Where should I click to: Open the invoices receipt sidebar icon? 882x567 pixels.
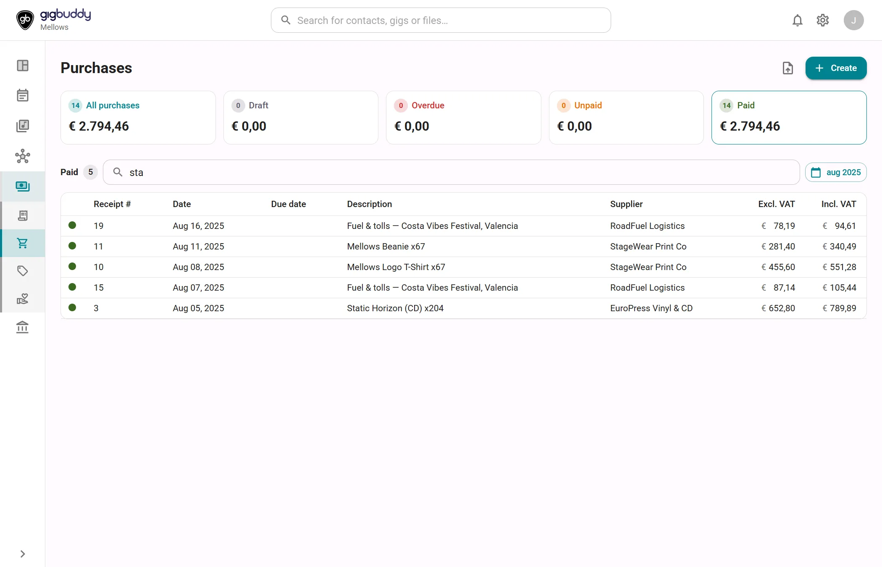[23, 215]
